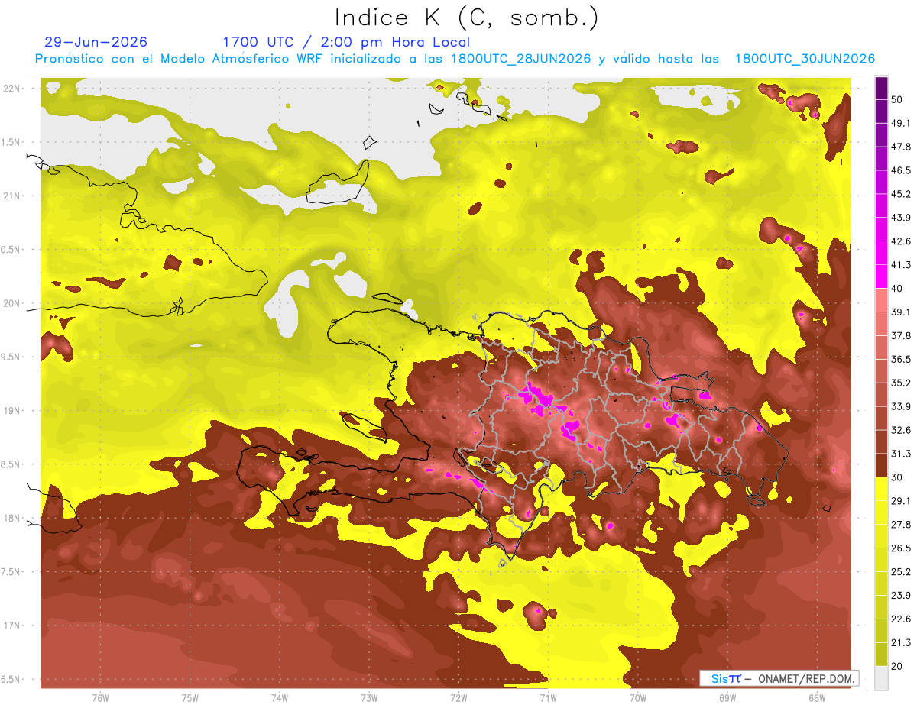Pick the bright yellow swatch between 29.1 and 30
Screen dimensions: 917x708
[x=881, y=489]
